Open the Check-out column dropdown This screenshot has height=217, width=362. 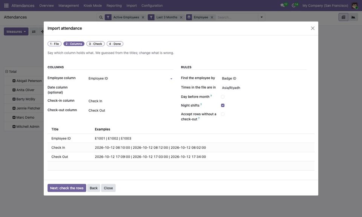[130, 110]
